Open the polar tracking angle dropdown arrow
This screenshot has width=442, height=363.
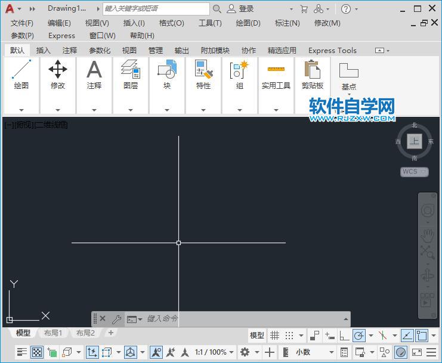point(371,336)
